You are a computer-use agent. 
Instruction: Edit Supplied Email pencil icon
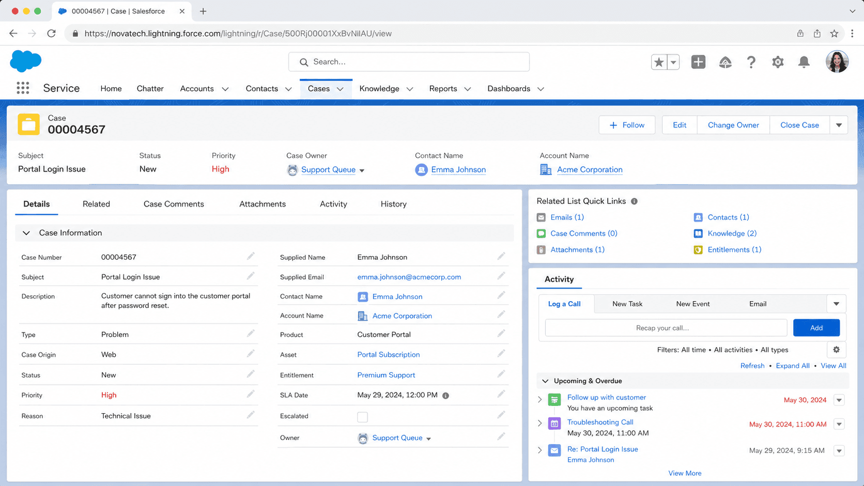tap(501, 276)
